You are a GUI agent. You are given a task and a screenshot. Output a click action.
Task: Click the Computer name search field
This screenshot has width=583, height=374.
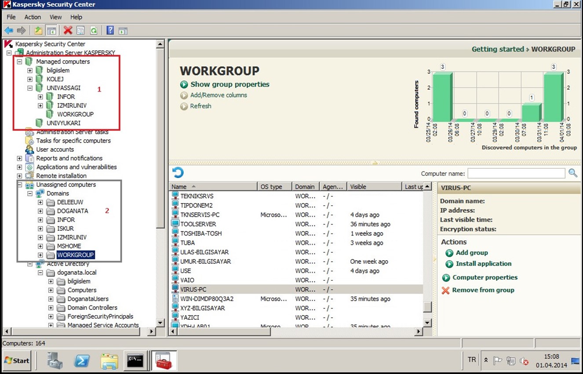pyautogui.click(x=516, y=173)
